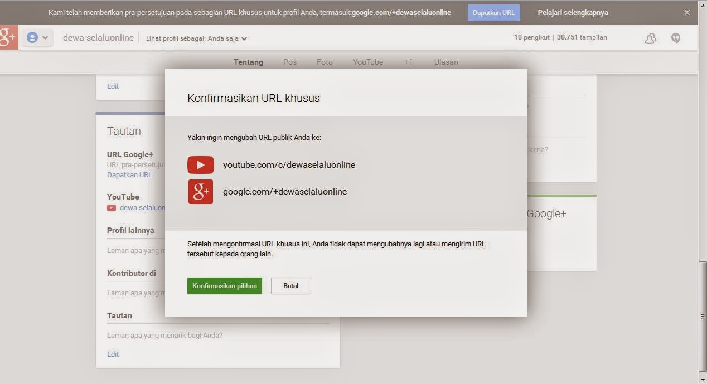Switch to the YouTube tab
This screenshot has width=707, height=384.
coord(368,62)
